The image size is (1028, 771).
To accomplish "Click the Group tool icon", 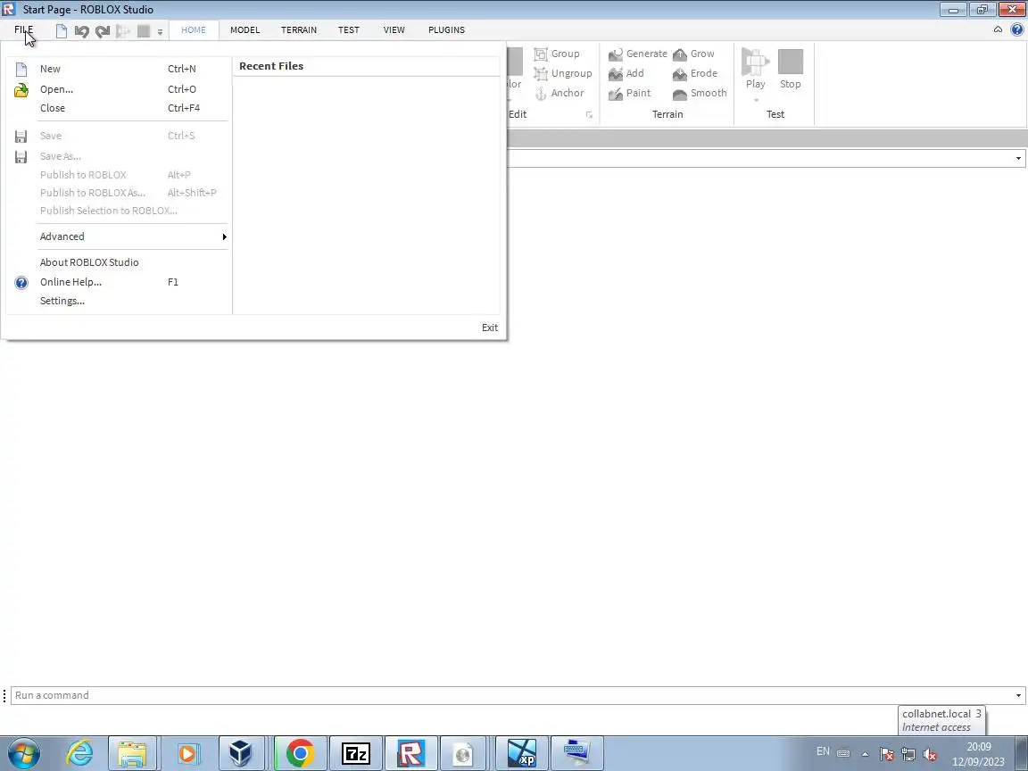I will (541, 54).
